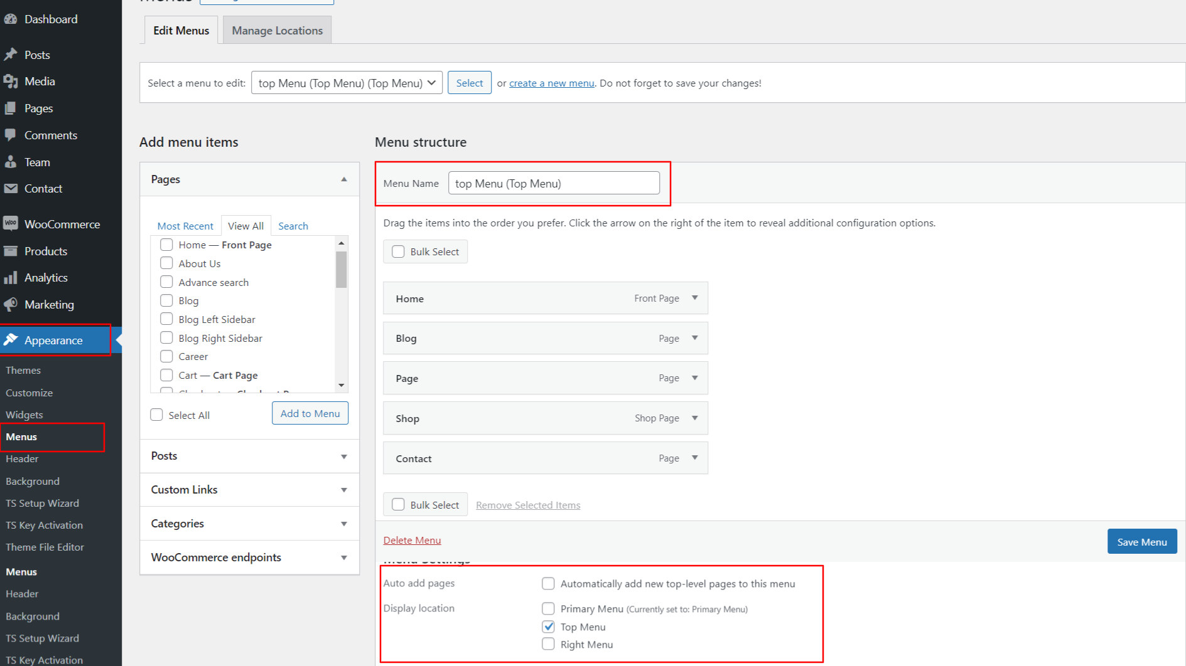Expand the Shop menu item options arrow
1186x666 pixels.
[x=695, y=418]
